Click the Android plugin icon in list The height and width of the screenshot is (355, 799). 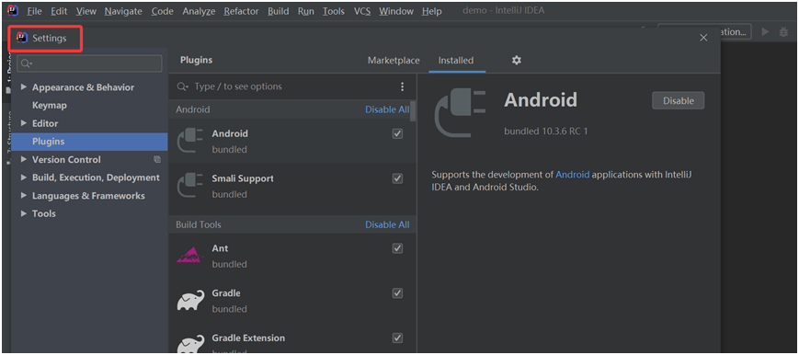pos(189,141)
